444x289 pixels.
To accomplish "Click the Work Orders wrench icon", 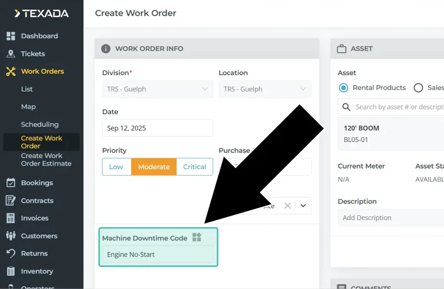I will click(11, 71).
